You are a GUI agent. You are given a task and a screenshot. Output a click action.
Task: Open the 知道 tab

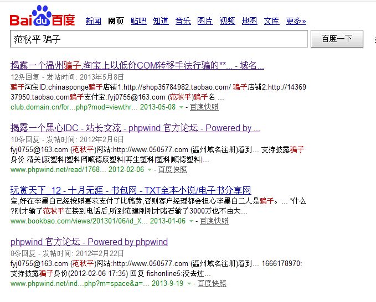point(161,21)
